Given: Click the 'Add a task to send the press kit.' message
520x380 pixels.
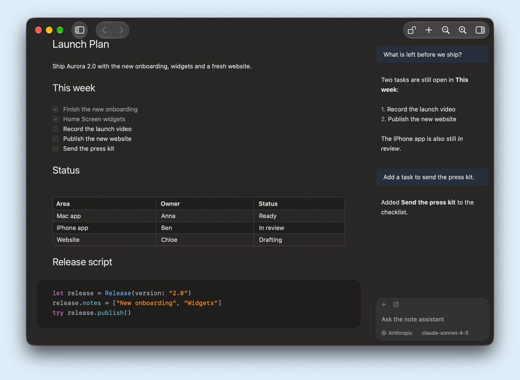Looking at the screenshot, I should 432,177.
